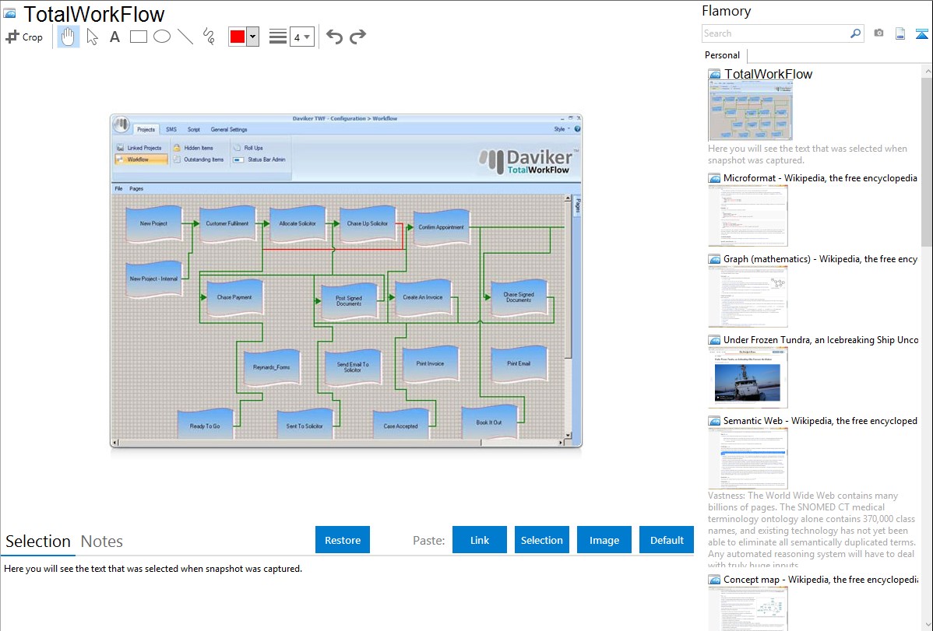Redo the last undone edit

(357, 37)
